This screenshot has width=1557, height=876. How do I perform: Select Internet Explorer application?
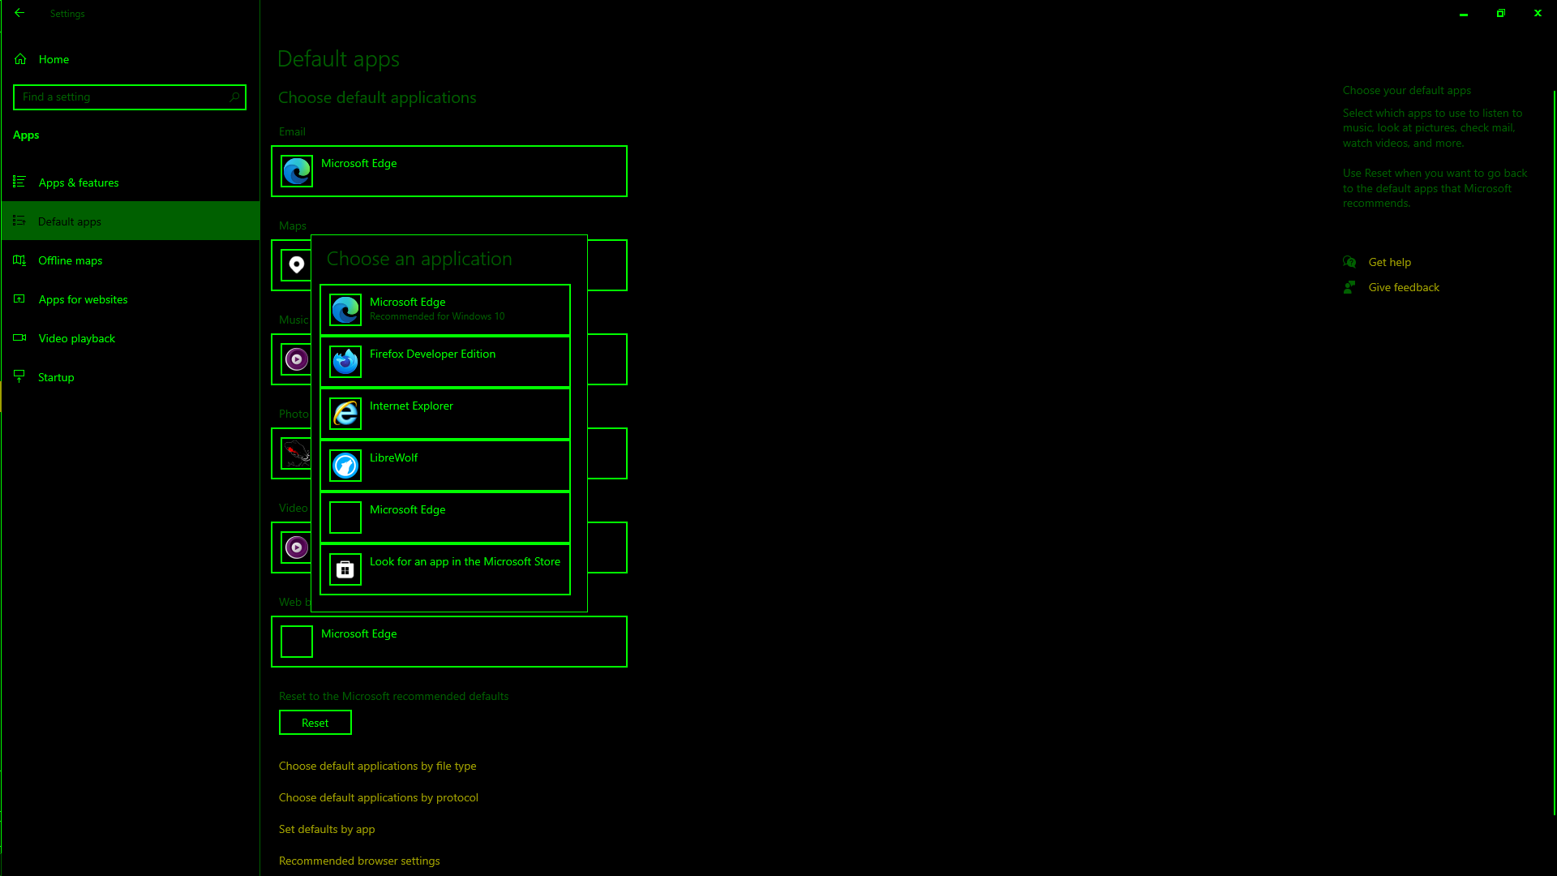[444, 413]
